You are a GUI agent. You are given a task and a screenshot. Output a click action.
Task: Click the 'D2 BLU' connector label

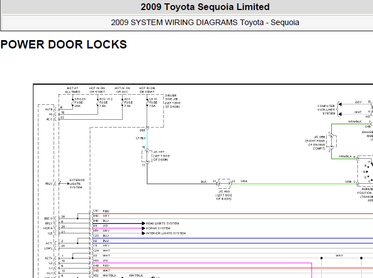coord(101,241)
